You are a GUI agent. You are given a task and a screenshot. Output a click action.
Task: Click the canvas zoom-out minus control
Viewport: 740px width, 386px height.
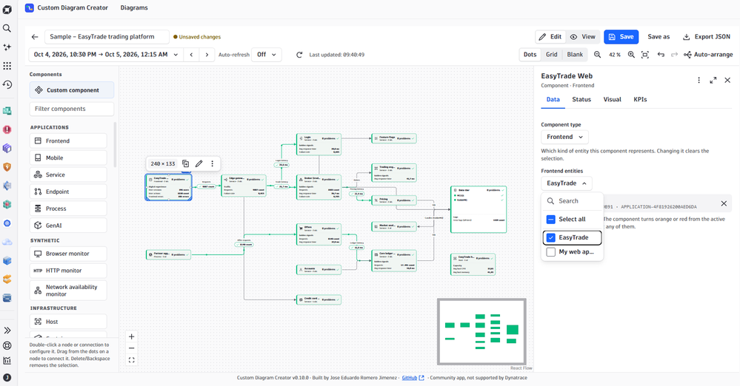132,348
